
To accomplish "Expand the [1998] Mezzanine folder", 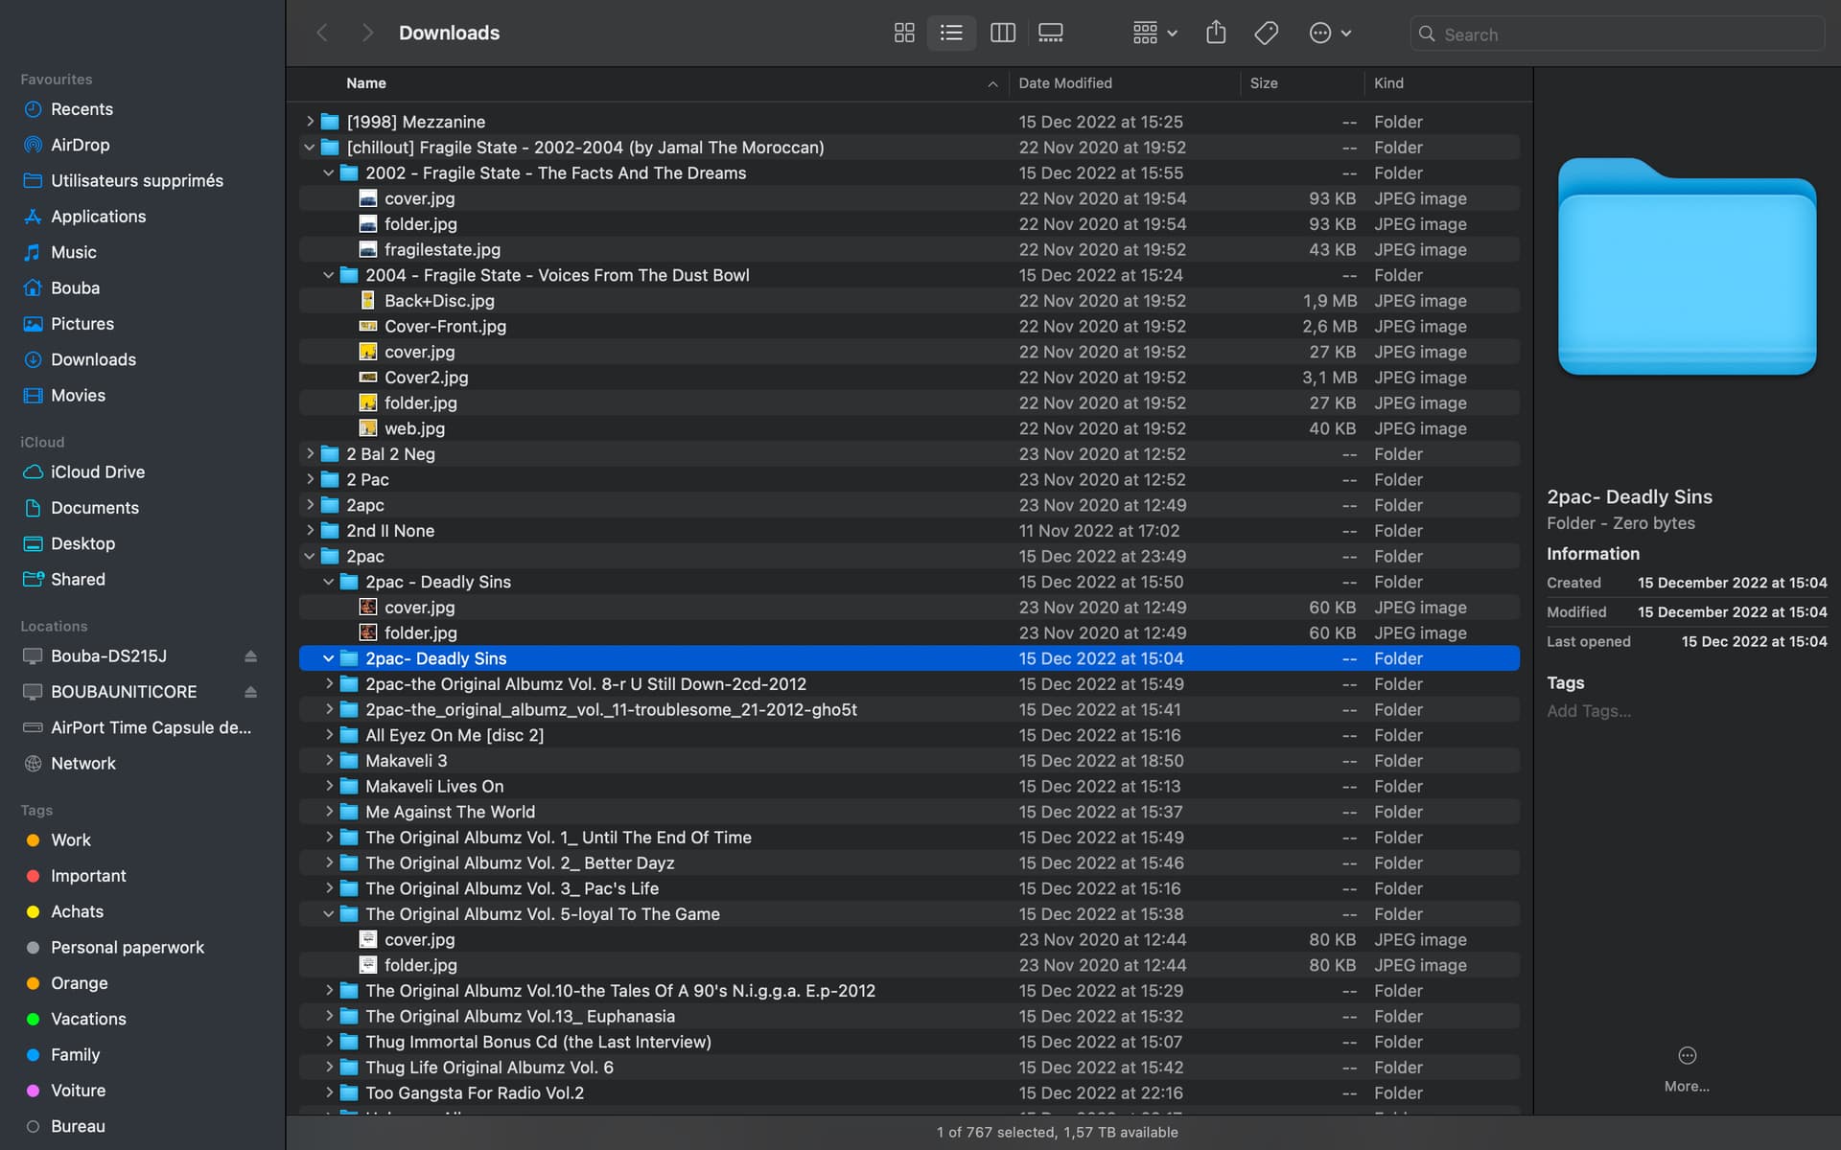I will click(x=310, y=121).
